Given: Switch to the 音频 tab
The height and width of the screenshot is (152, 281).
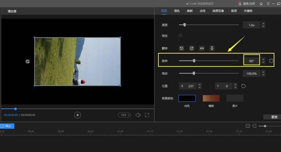Looking at the screenshot, I should pyautogui.click(x=234, y=11).
